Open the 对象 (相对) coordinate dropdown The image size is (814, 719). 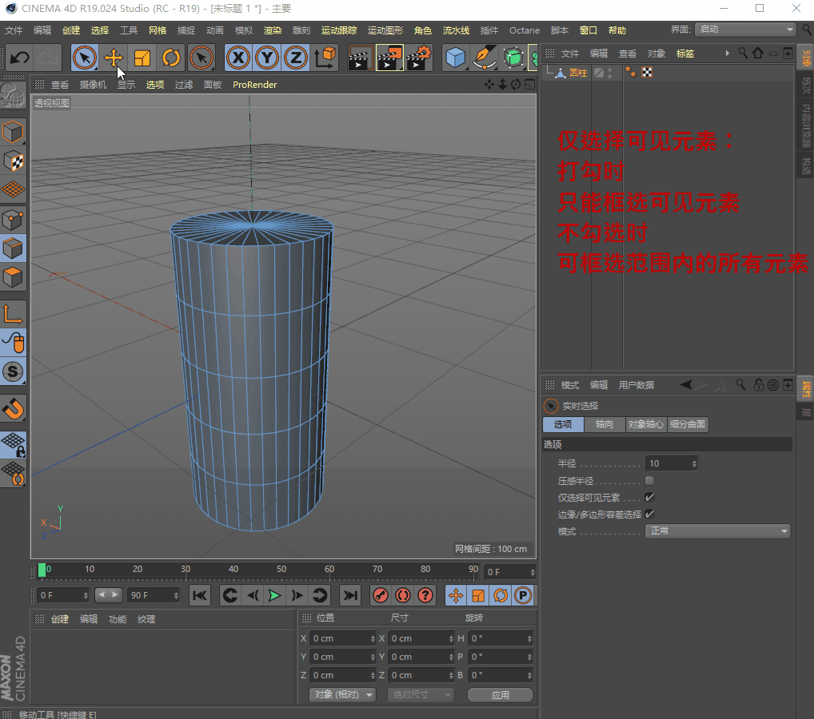tap(342, 694)
